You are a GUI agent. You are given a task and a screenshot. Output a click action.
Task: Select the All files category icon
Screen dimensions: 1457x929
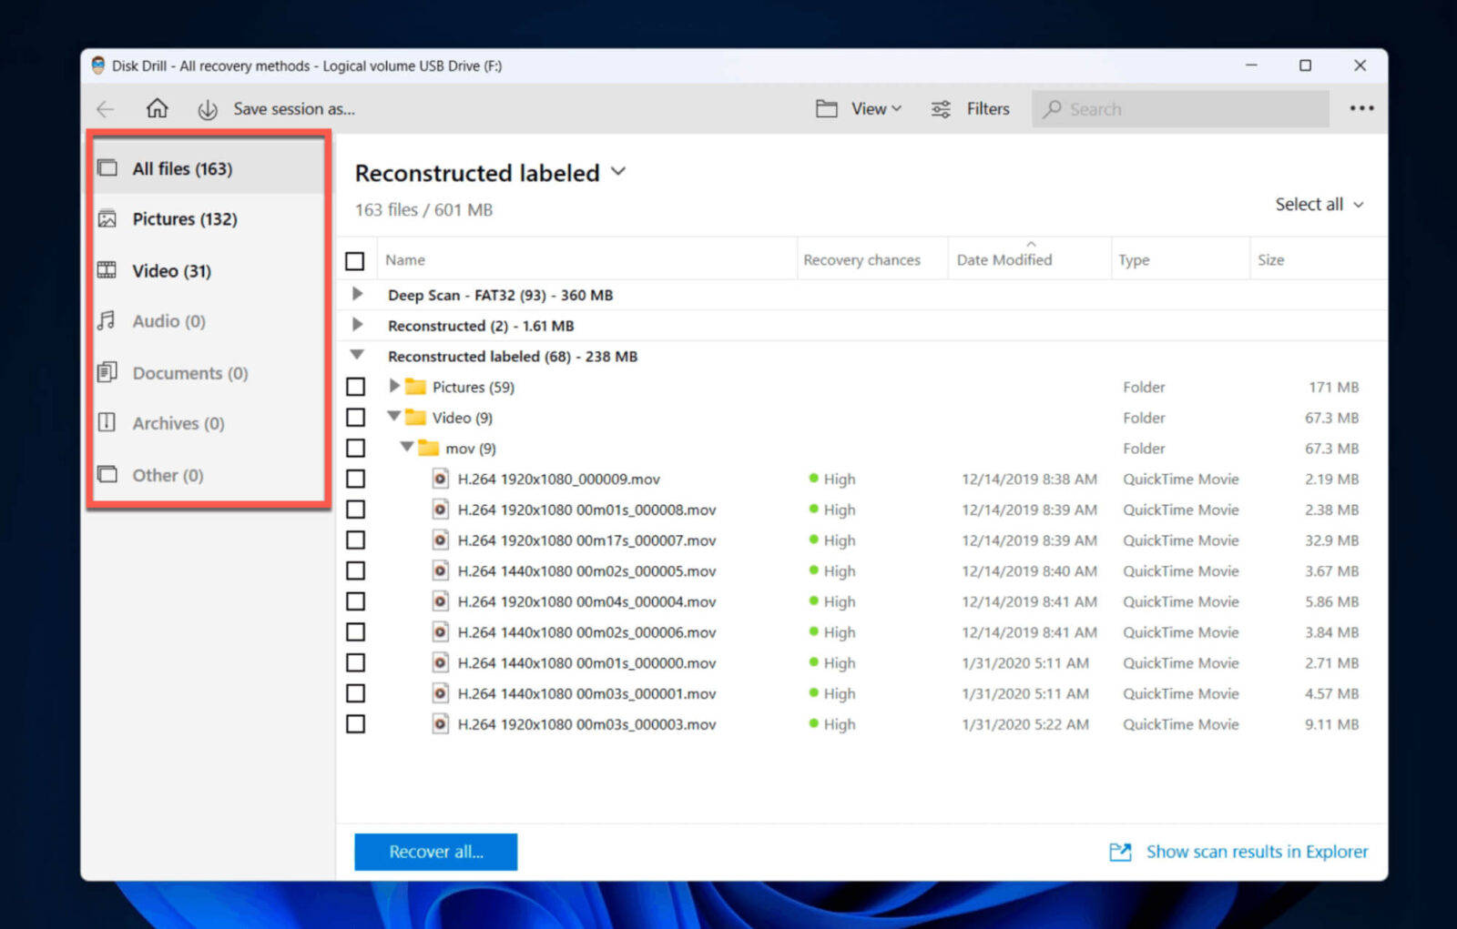point(107,167)
